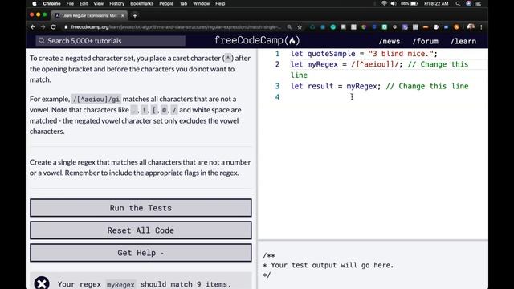Click the Search 5,000+ tutorials field
This screenshot has width=514, height=289.
[x=111, y=41]
